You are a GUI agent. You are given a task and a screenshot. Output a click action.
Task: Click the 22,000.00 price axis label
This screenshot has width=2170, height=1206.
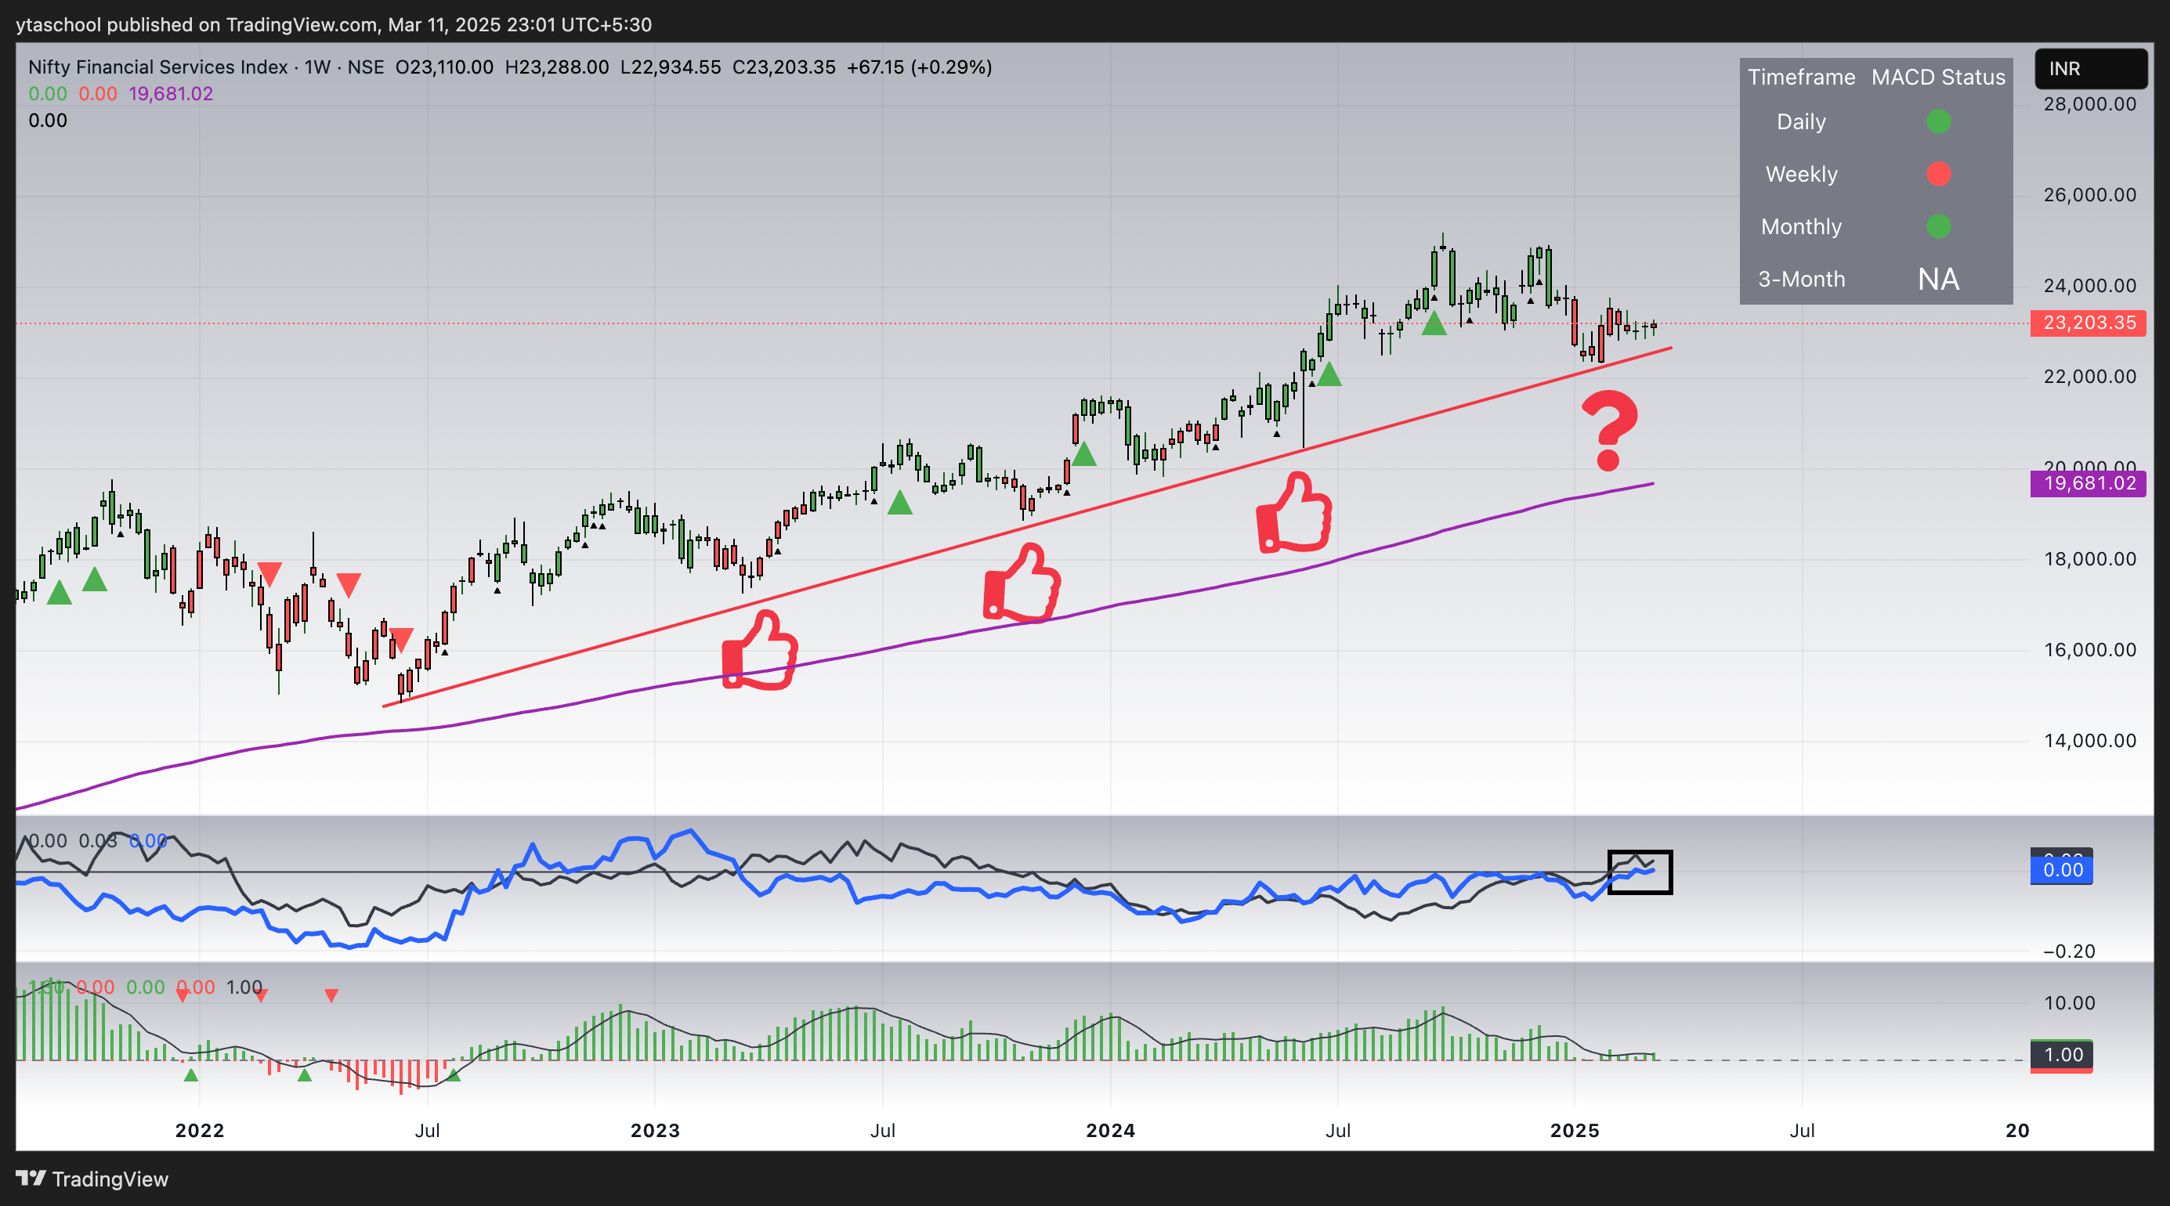click(x=2090, y=377)
